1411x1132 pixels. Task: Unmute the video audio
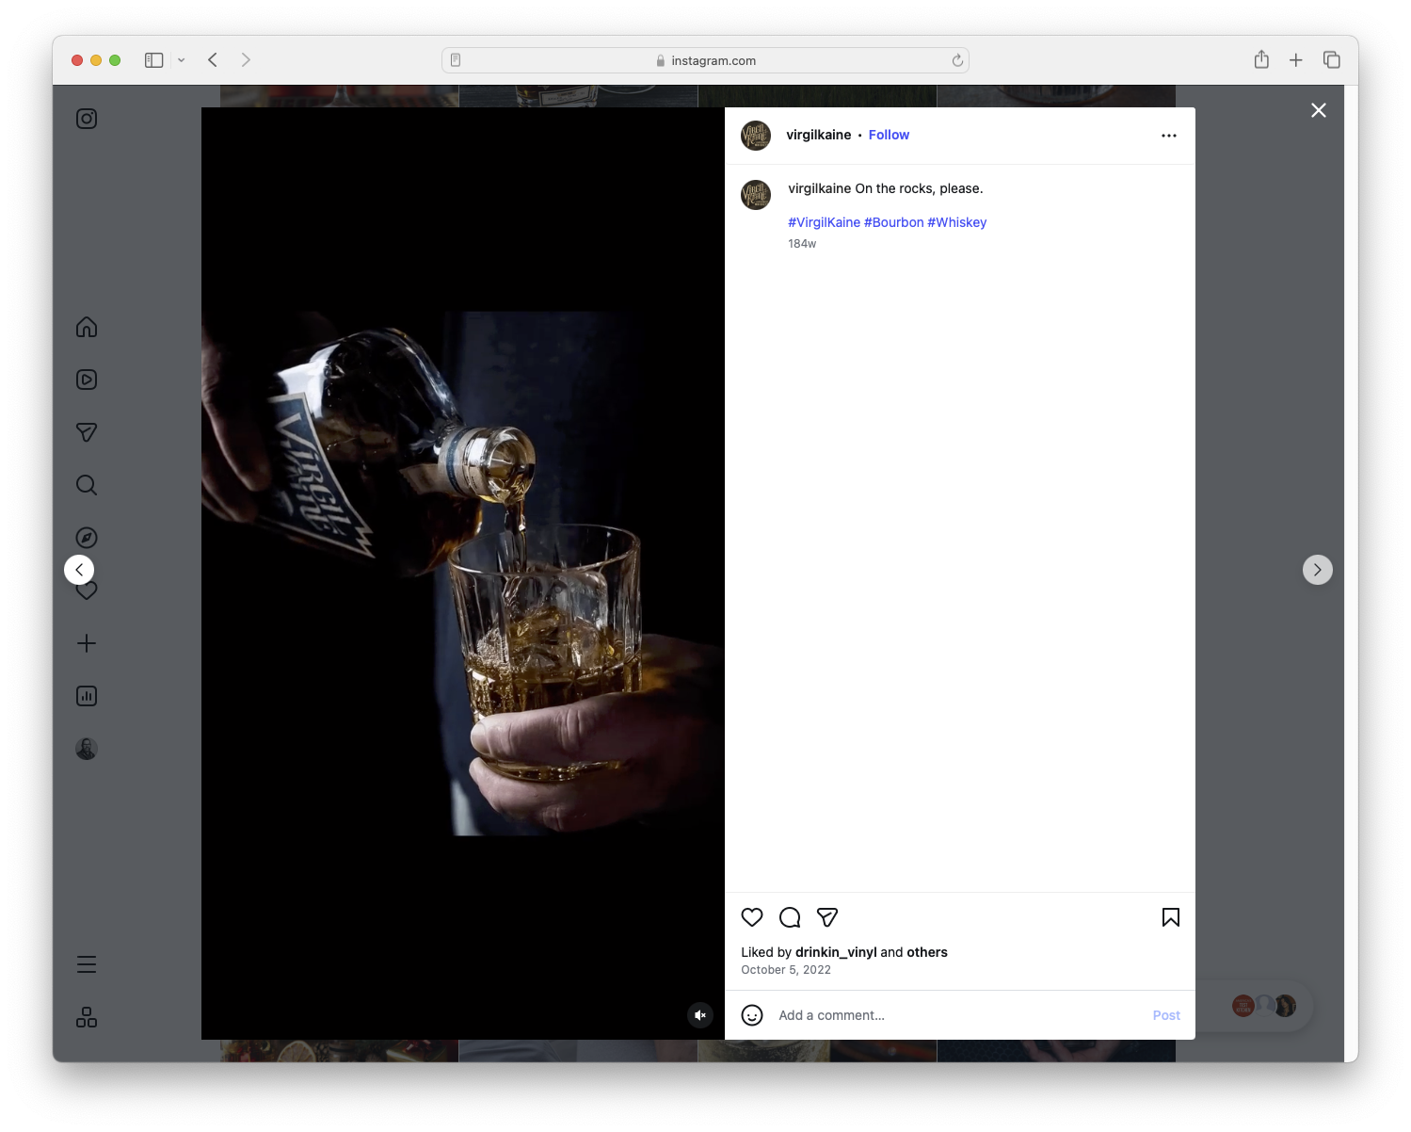700,1014
